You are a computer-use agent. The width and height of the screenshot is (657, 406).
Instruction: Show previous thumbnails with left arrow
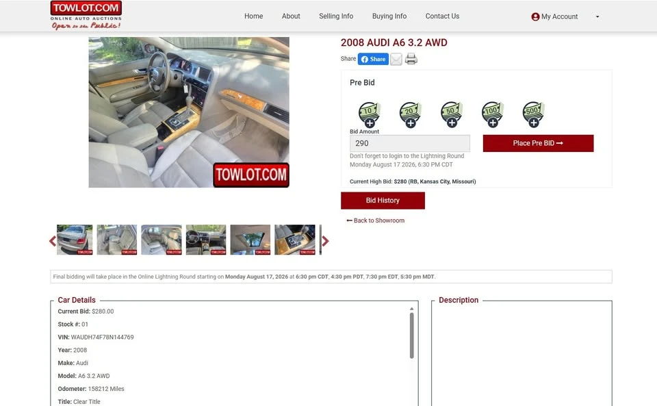click(53, 241)
